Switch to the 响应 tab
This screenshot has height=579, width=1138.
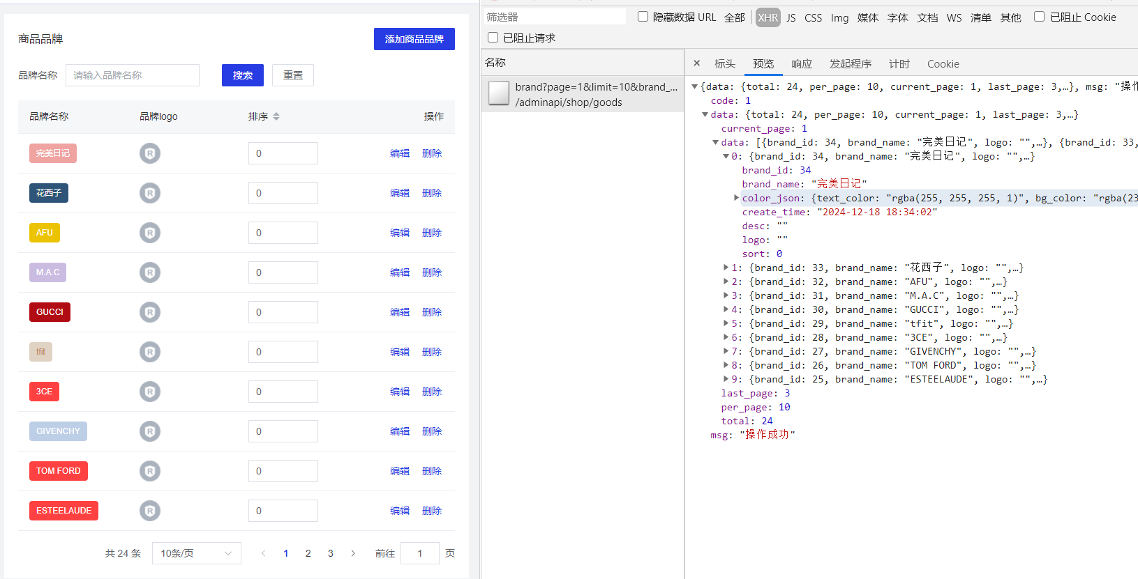click(x=801, y=64)
